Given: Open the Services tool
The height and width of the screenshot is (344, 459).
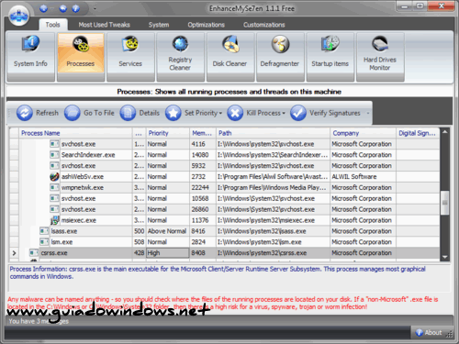Looking at the screenshot, I should (130, 57).
